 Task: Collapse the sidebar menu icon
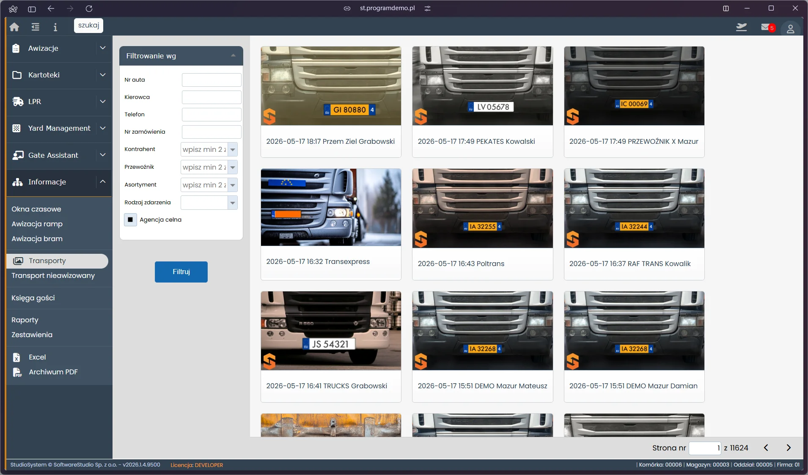[x=35, y=27]
